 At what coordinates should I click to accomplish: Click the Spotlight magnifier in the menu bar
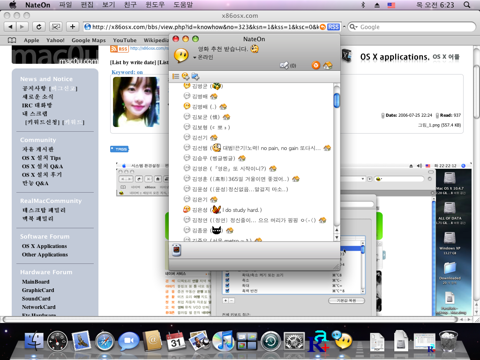467,5
